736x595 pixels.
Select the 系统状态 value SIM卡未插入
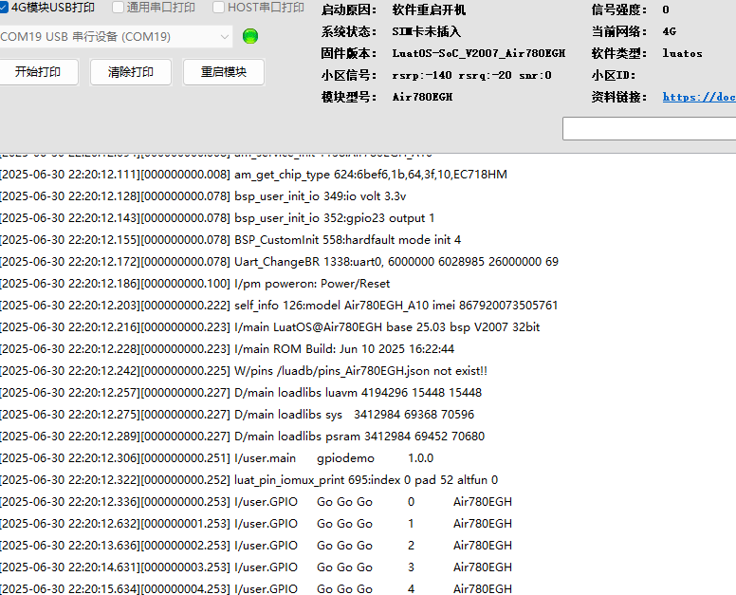pyautogui.click(x=426, y=31)
